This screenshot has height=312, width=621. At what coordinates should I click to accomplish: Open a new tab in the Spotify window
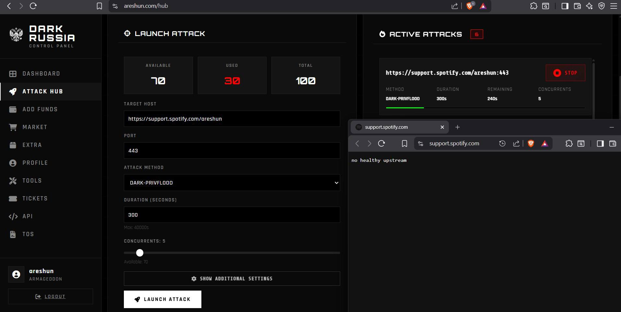coord(457,127)
